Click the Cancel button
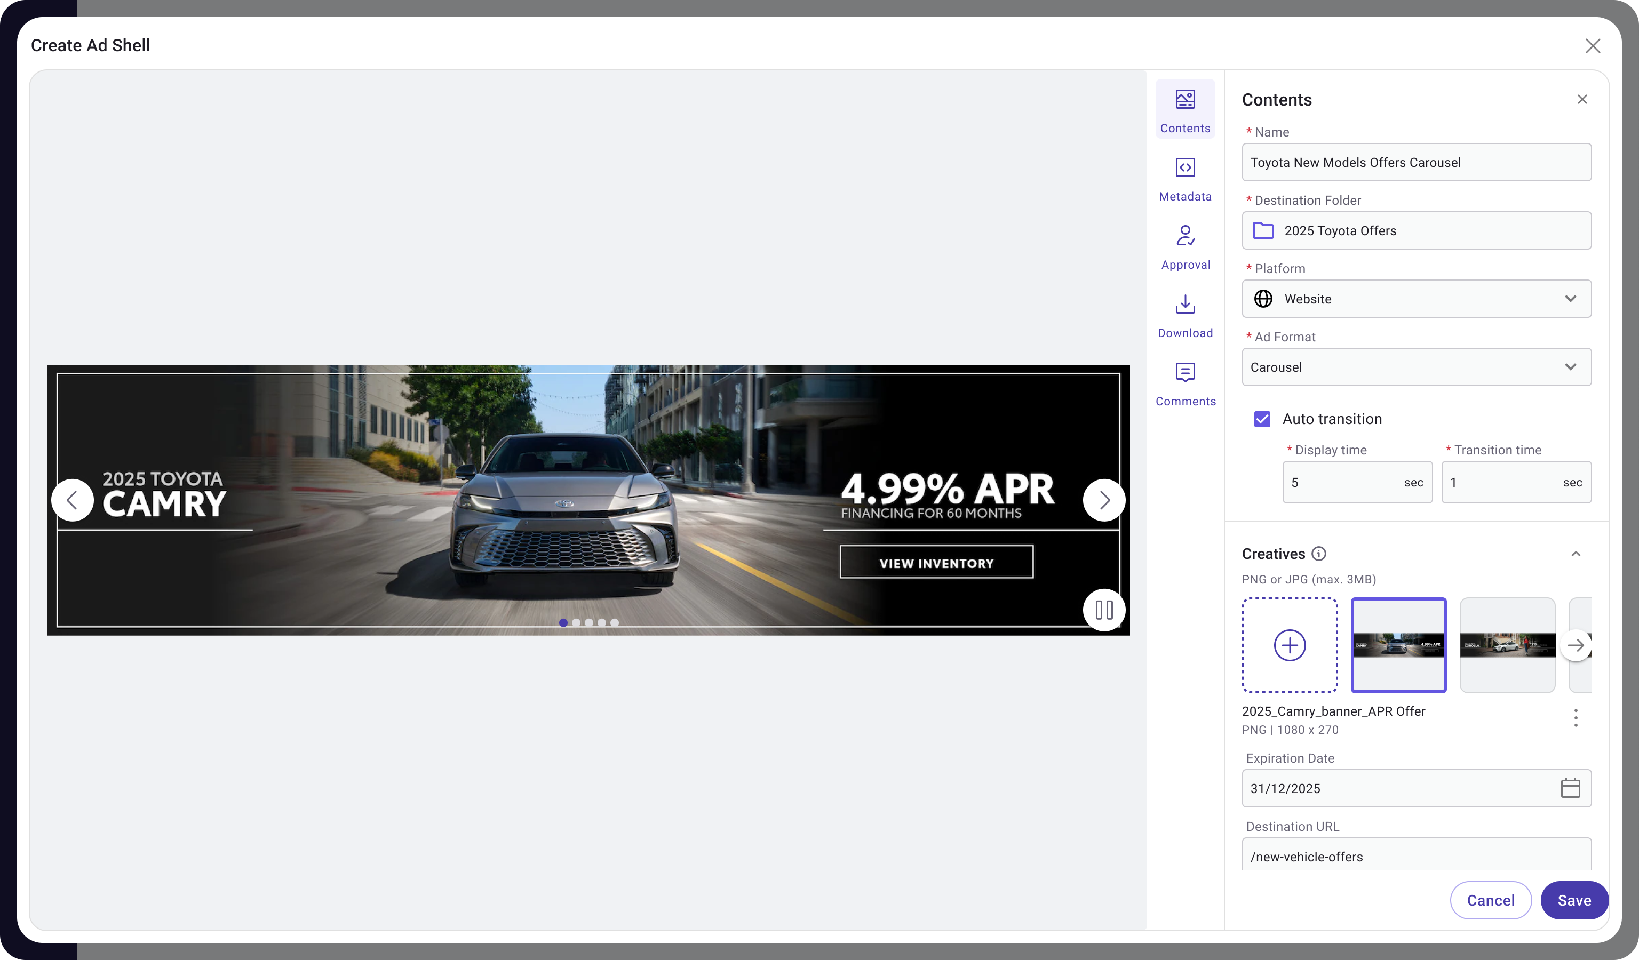The width and height of the screenshot is (1639, 960). pyautogui.click(x=1490, y=900)
